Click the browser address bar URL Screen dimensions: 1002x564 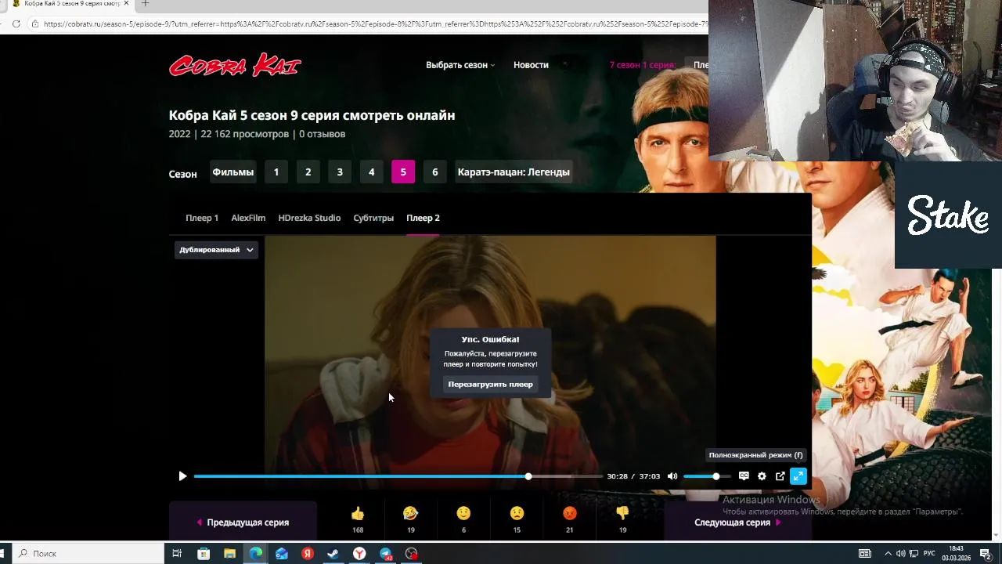coord(376,24)
